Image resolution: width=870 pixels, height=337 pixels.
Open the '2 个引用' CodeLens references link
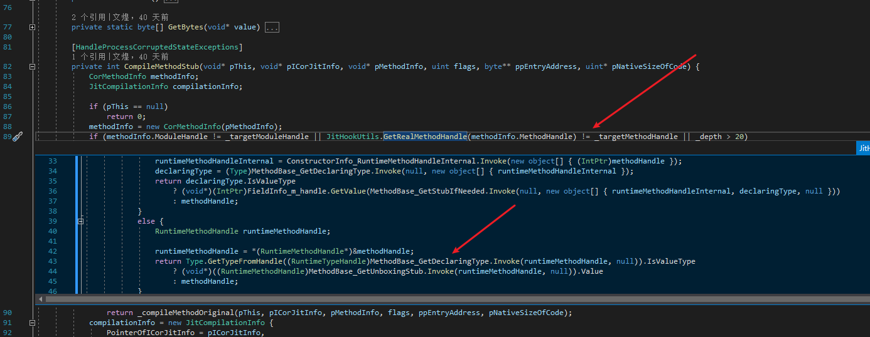89,18
